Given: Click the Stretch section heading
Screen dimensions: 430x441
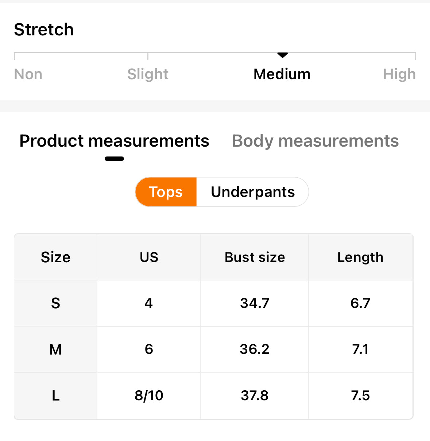Looking at the screenshot, I should click(x=44, y=30).
